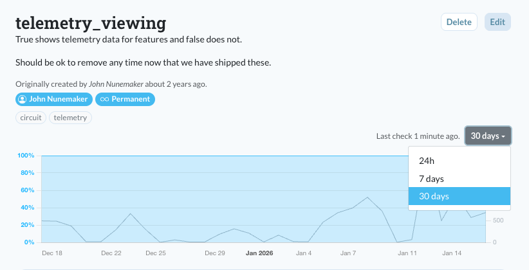Click the infinity icon in Permanent badge

pyautogui.click(x=104, y=100)
